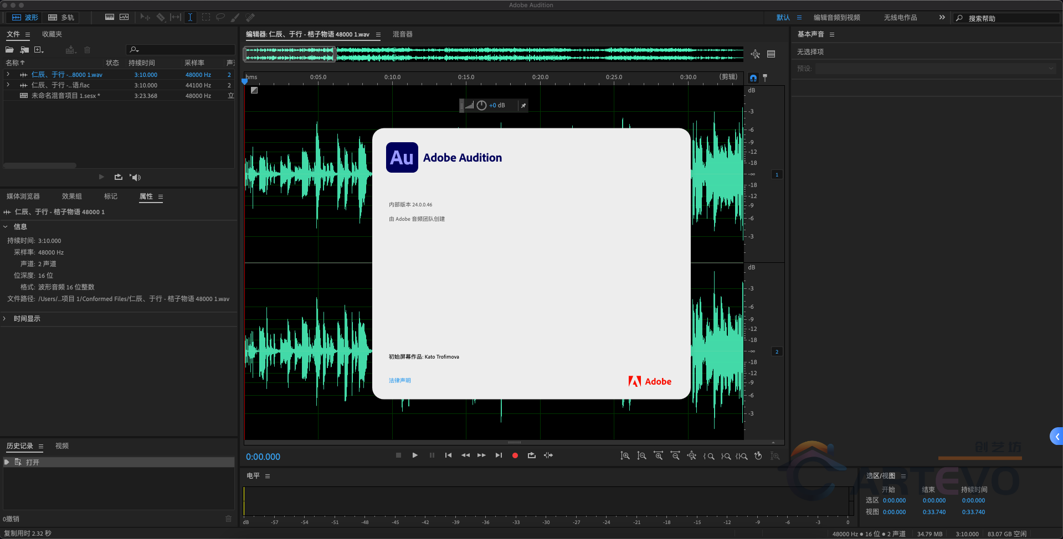This screenshot has width=1063, height=539.
Task: Toggle channel 2 enable button
Action: [x=777, y=352]
